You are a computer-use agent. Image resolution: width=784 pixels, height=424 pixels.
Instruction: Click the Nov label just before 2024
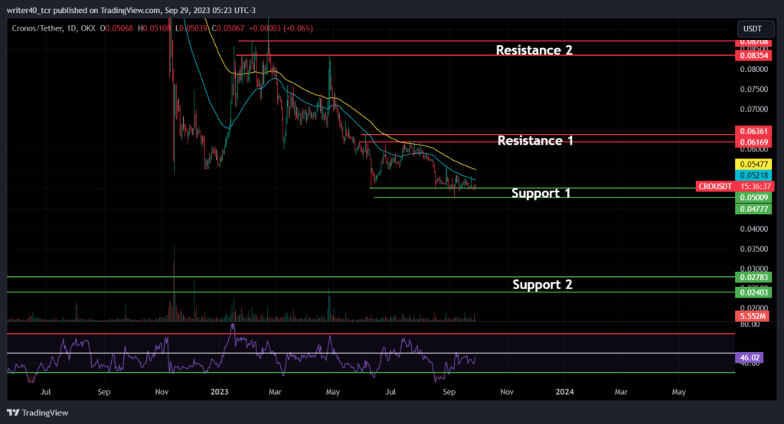click(x=507, y=392)
